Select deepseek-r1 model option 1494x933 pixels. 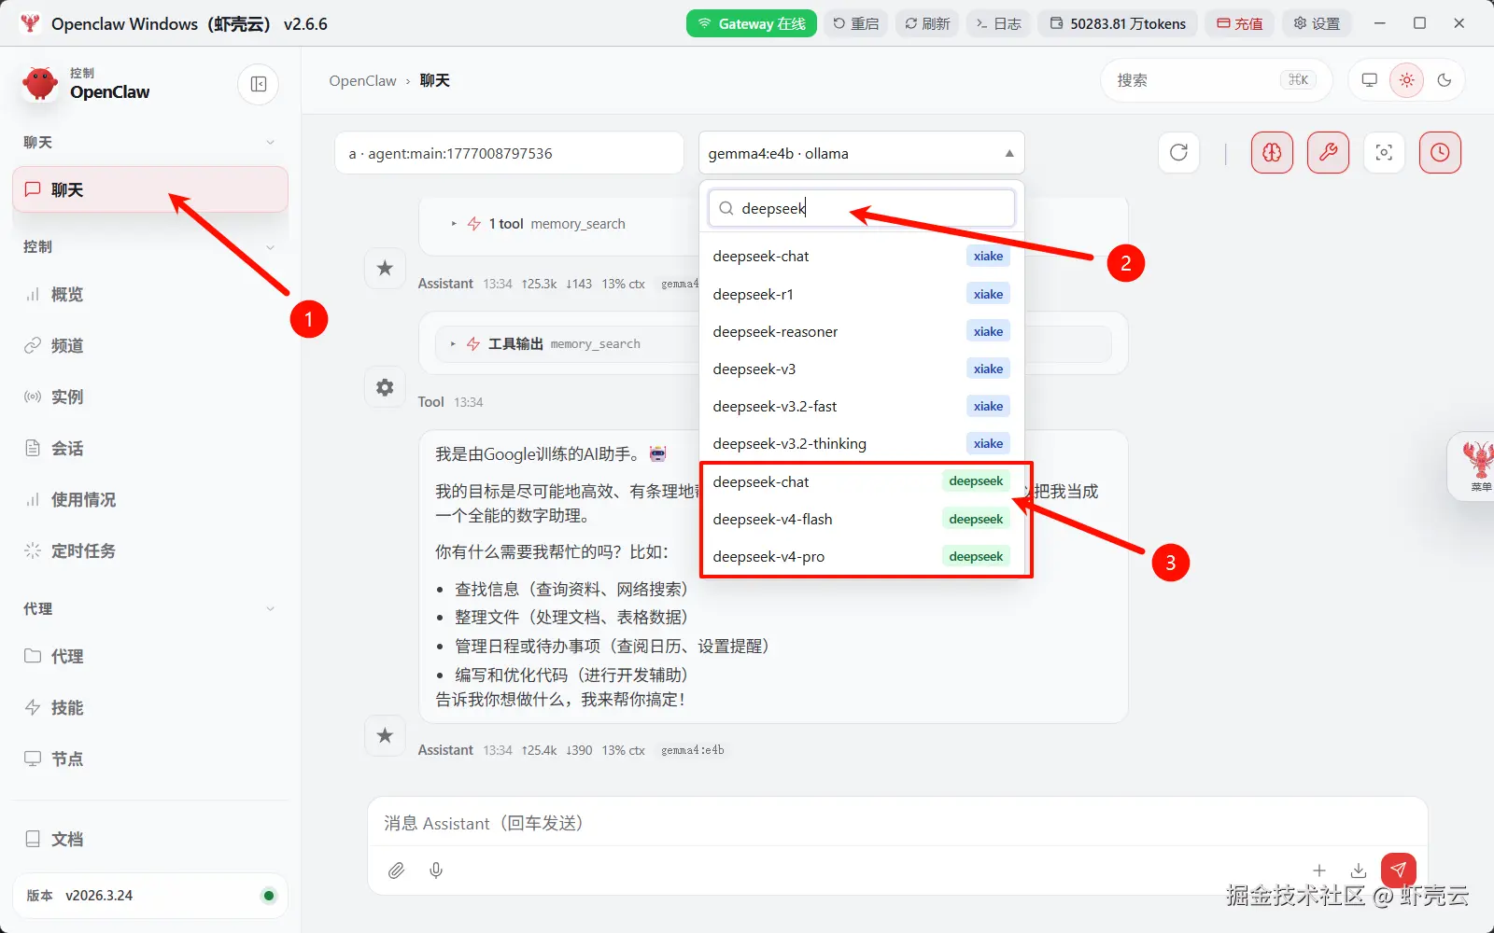point(861,294)
